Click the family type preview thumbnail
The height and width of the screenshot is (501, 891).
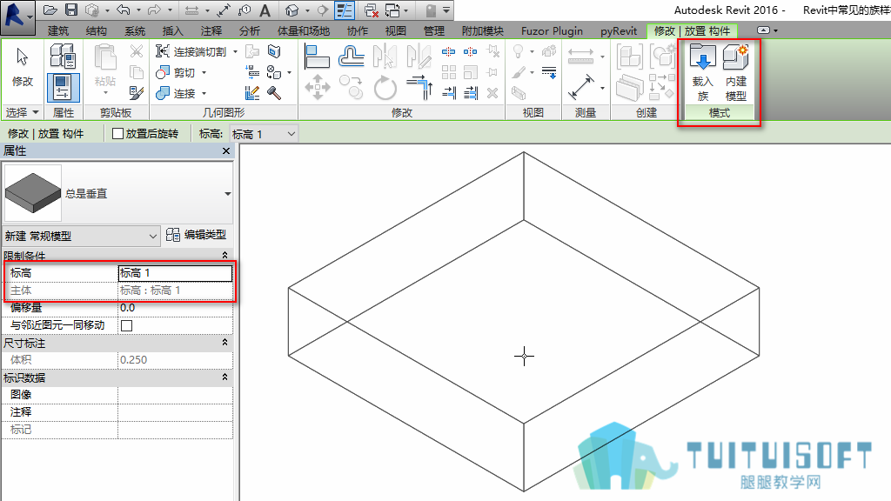(x=33, y=193)
